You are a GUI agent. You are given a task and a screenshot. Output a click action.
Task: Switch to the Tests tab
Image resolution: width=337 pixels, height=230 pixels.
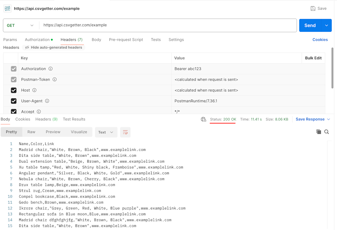click(156, 40)
